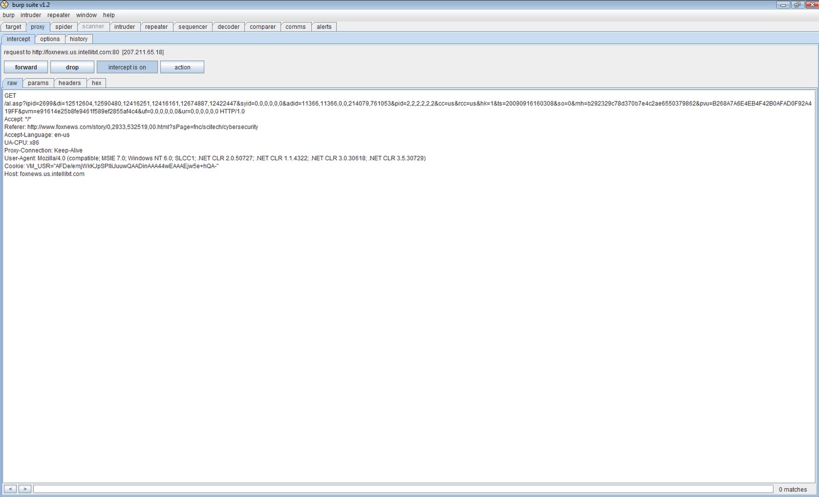This screenshot has height=497, width=819.
Task: Click the GET method line
Action: pos(10,96)
